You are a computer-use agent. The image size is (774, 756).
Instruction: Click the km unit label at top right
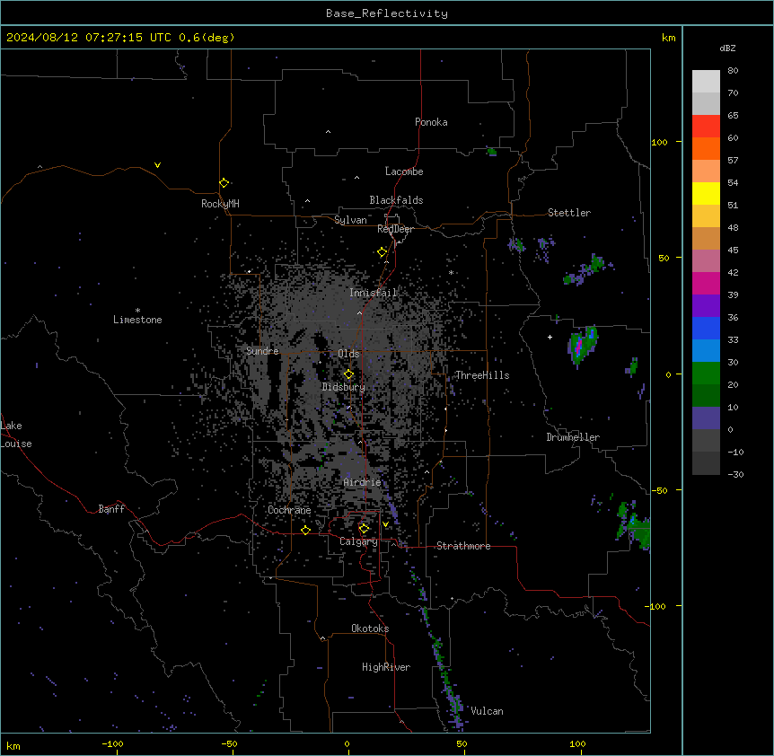point(669,38)
